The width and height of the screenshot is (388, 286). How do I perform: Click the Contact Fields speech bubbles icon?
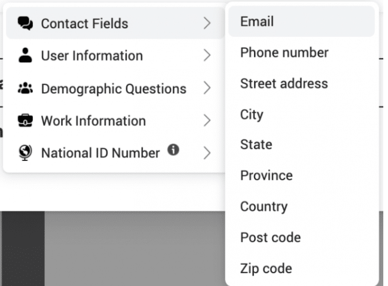(x=25, y=23)
